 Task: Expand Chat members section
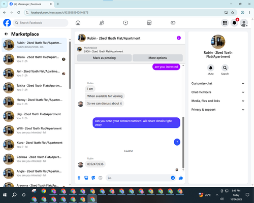click(x=218, y=92)
